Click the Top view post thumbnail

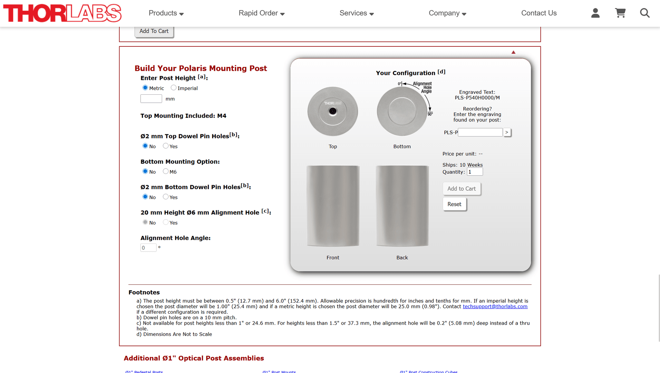(x=333, y=111)
